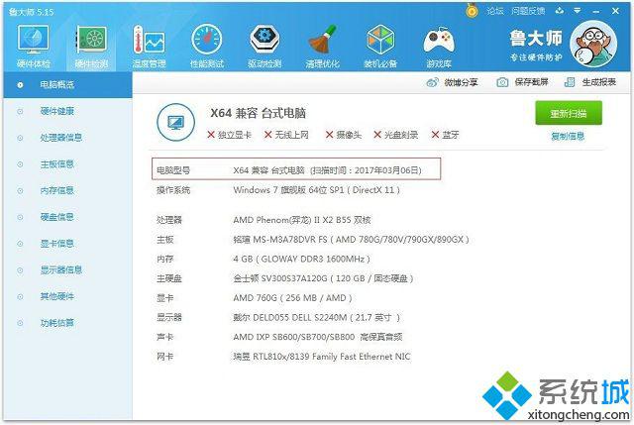Open 装机必备 software cube icon
634x425 pixels.
[380, 46]
